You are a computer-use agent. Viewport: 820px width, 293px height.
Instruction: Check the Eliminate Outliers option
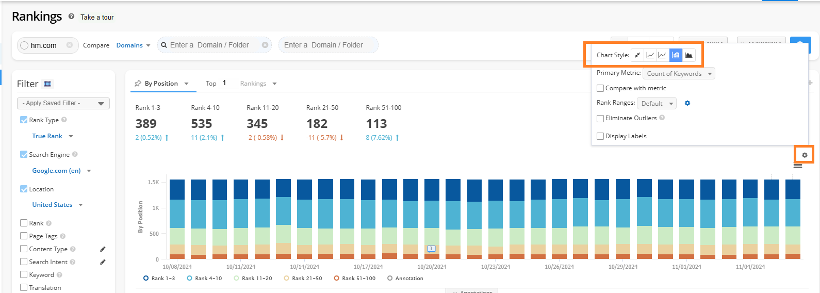600,118
